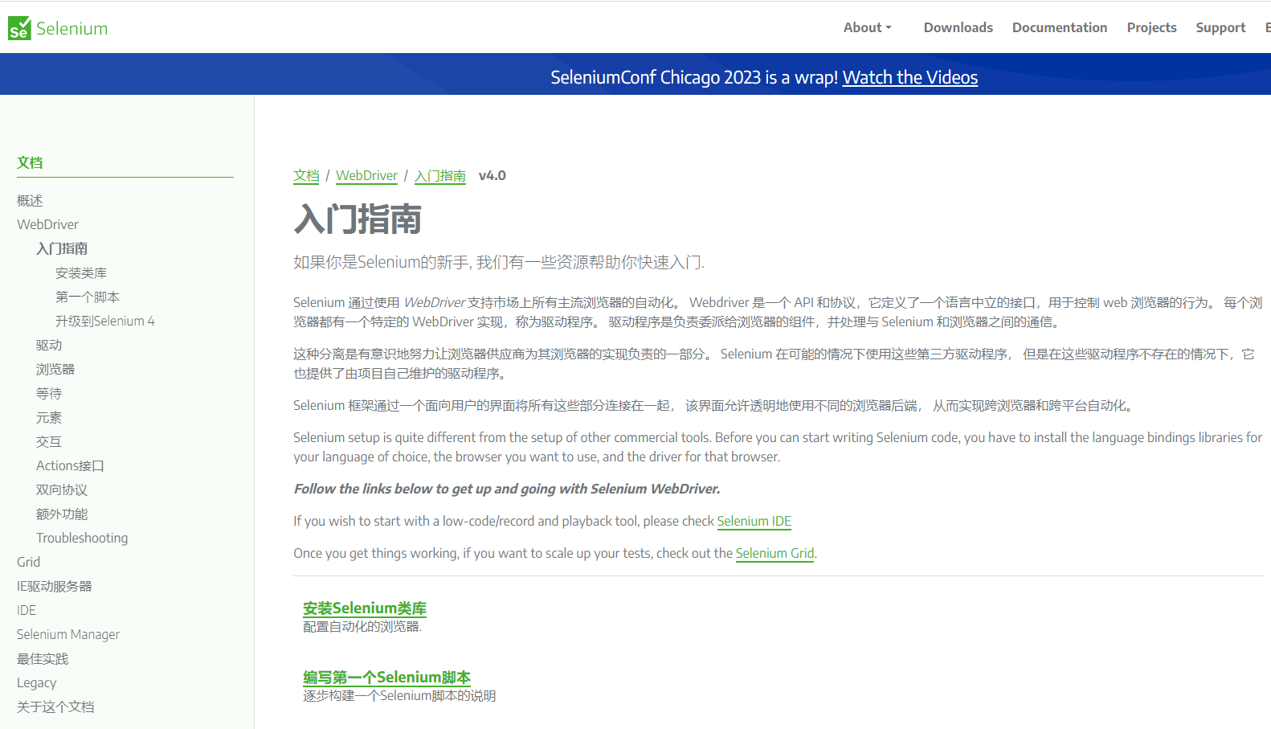Open Documentation in the top navigation
Image resolution: width=1271 pixels, height=729 pixels.
coord(1059,27)
